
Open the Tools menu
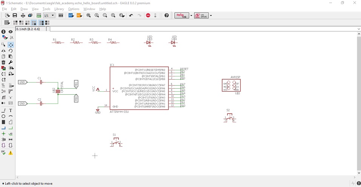coord(46,9)
